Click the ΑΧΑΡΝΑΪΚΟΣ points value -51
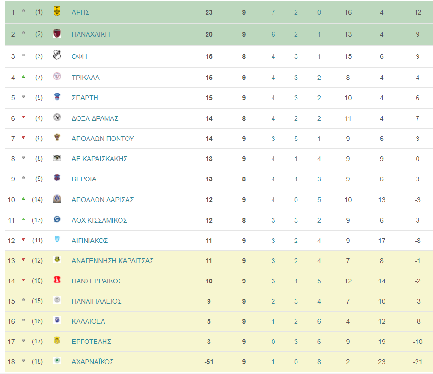 click(209, 362)
